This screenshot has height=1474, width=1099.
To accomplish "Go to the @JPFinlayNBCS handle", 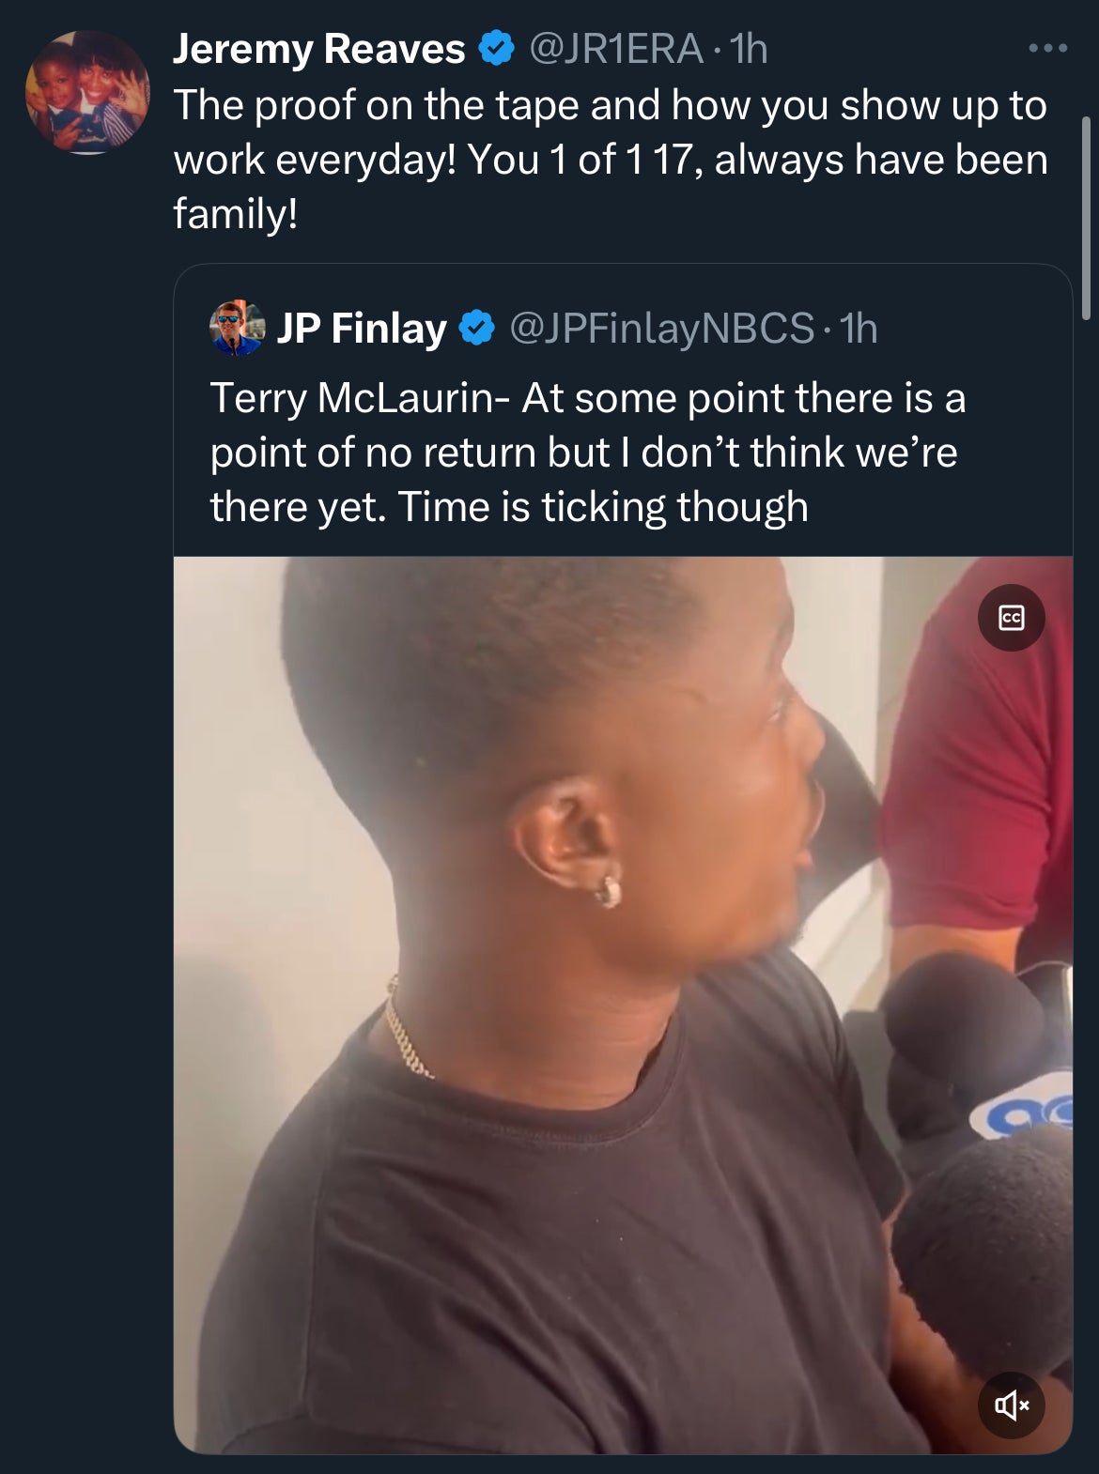I will 661,329.
